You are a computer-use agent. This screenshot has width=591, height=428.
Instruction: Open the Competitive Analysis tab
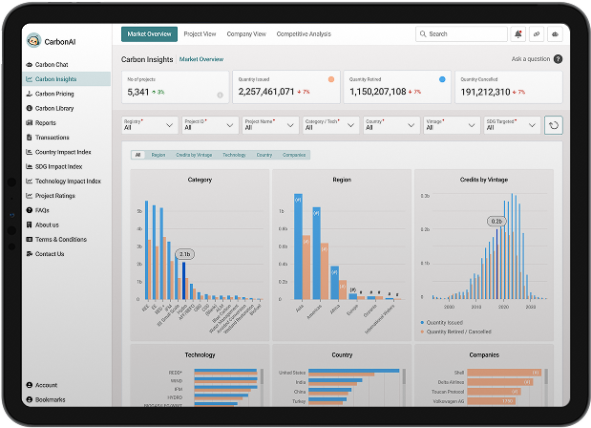click(x=304, y=34)
